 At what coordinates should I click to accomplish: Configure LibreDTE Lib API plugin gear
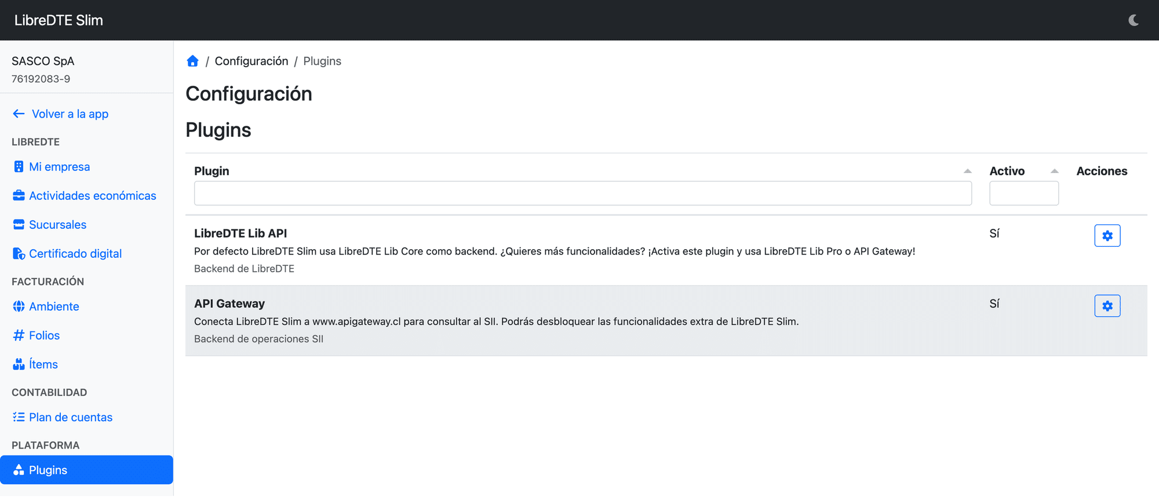tap(1107, 236)
